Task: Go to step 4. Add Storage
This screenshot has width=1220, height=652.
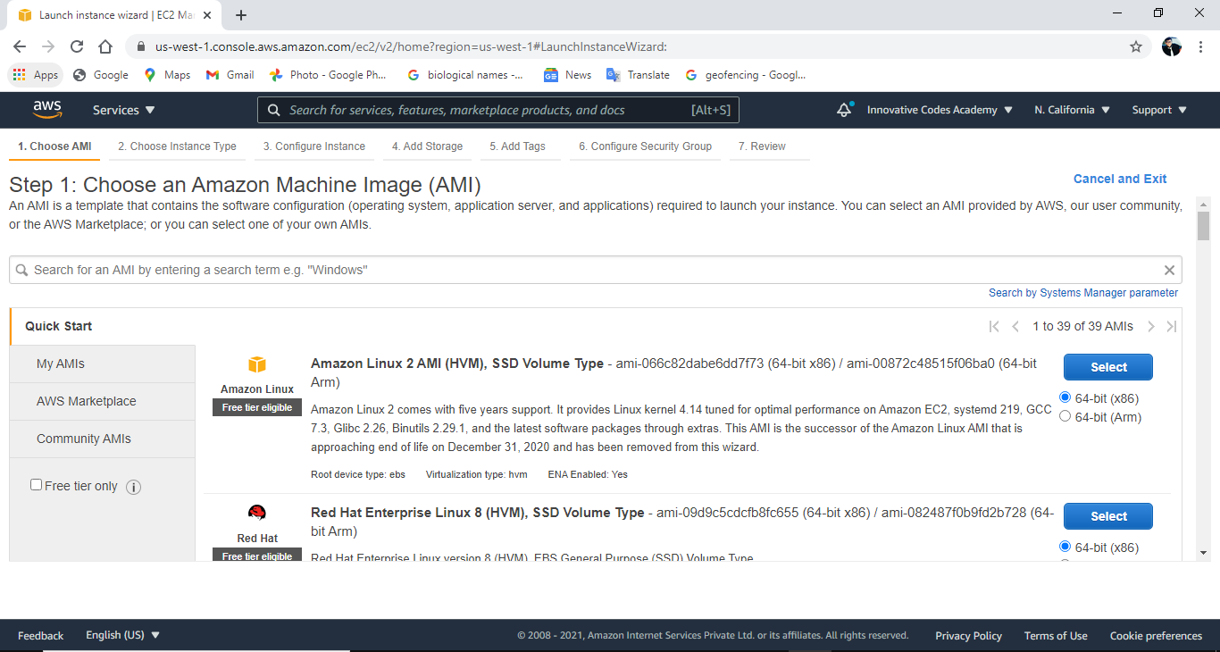Action: pos(427,146)
